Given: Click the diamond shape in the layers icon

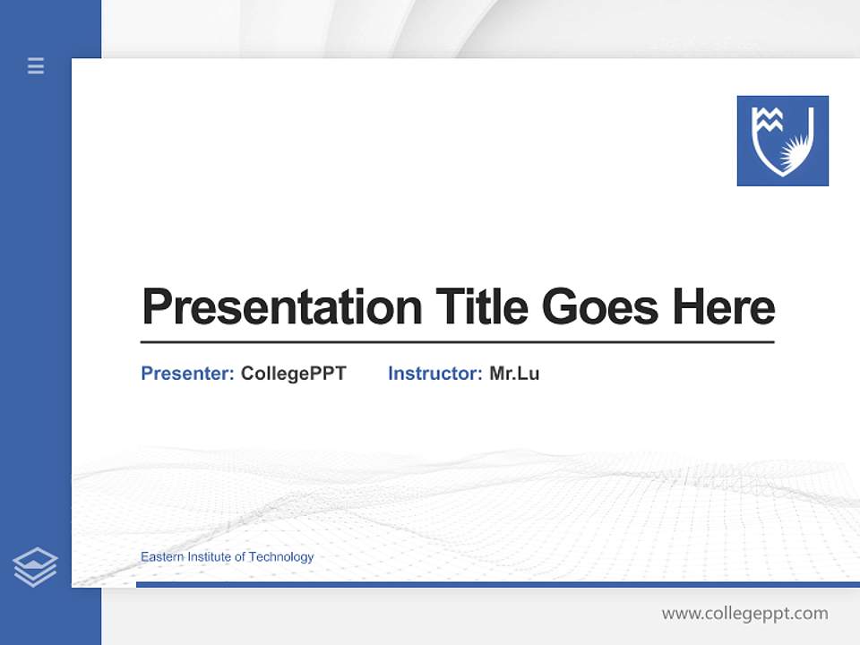Looking at the screenshot, I should (x=35, y=557).
